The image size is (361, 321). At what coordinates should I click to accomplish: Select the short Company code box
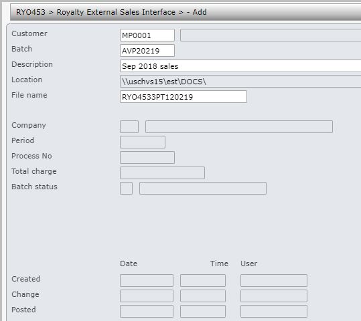tap(129, 126)
